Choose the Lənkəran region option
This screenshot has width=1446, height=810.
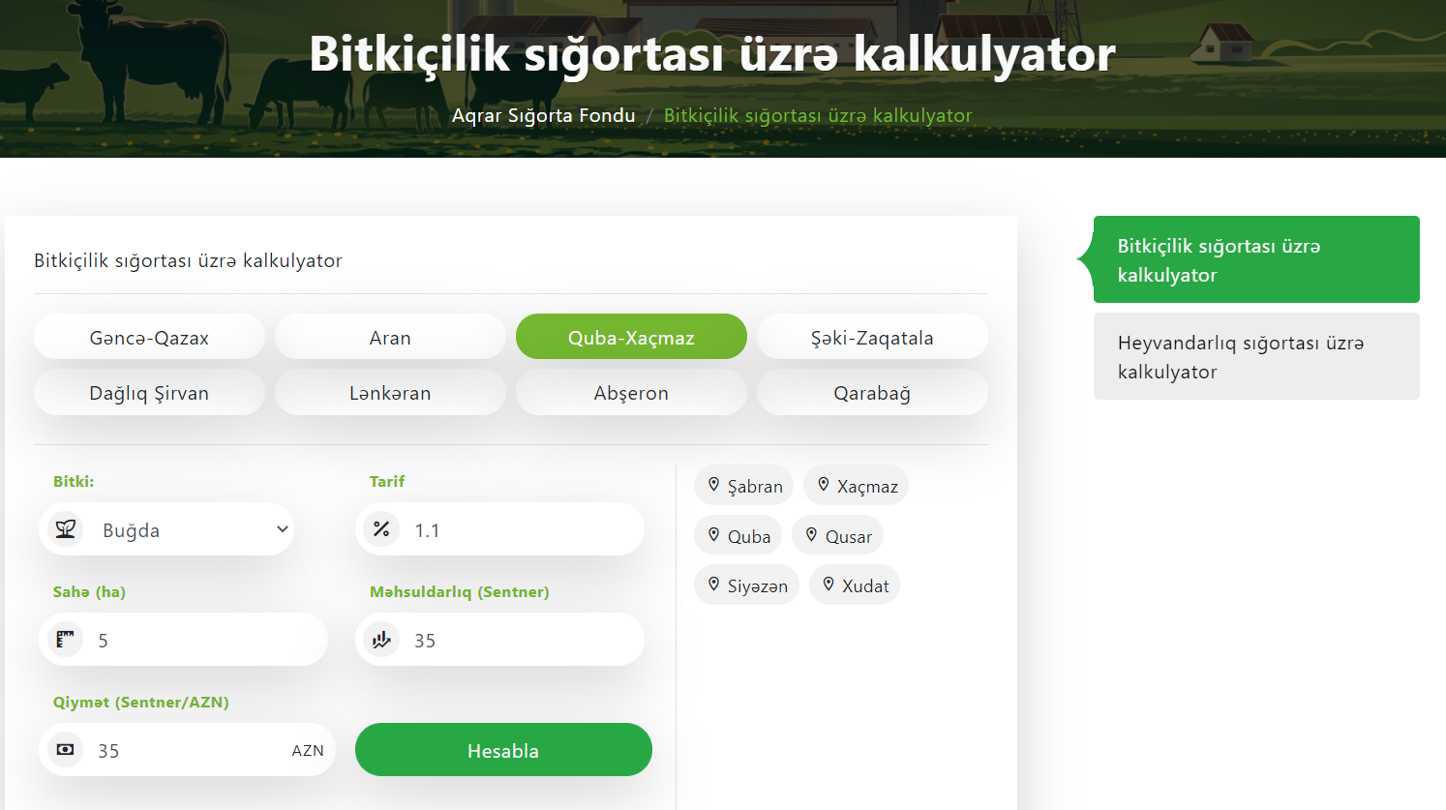pyautogui.click(x=390, y=393)
